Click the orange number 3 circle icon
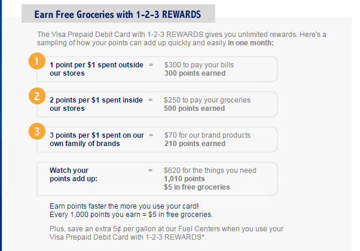This screenshot has width=360, height=251. tap(37, 131)
